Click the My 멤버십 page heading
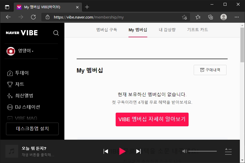The height and width of the screenshot is (163, 245). pyautogui.click(x=90, y=70)
